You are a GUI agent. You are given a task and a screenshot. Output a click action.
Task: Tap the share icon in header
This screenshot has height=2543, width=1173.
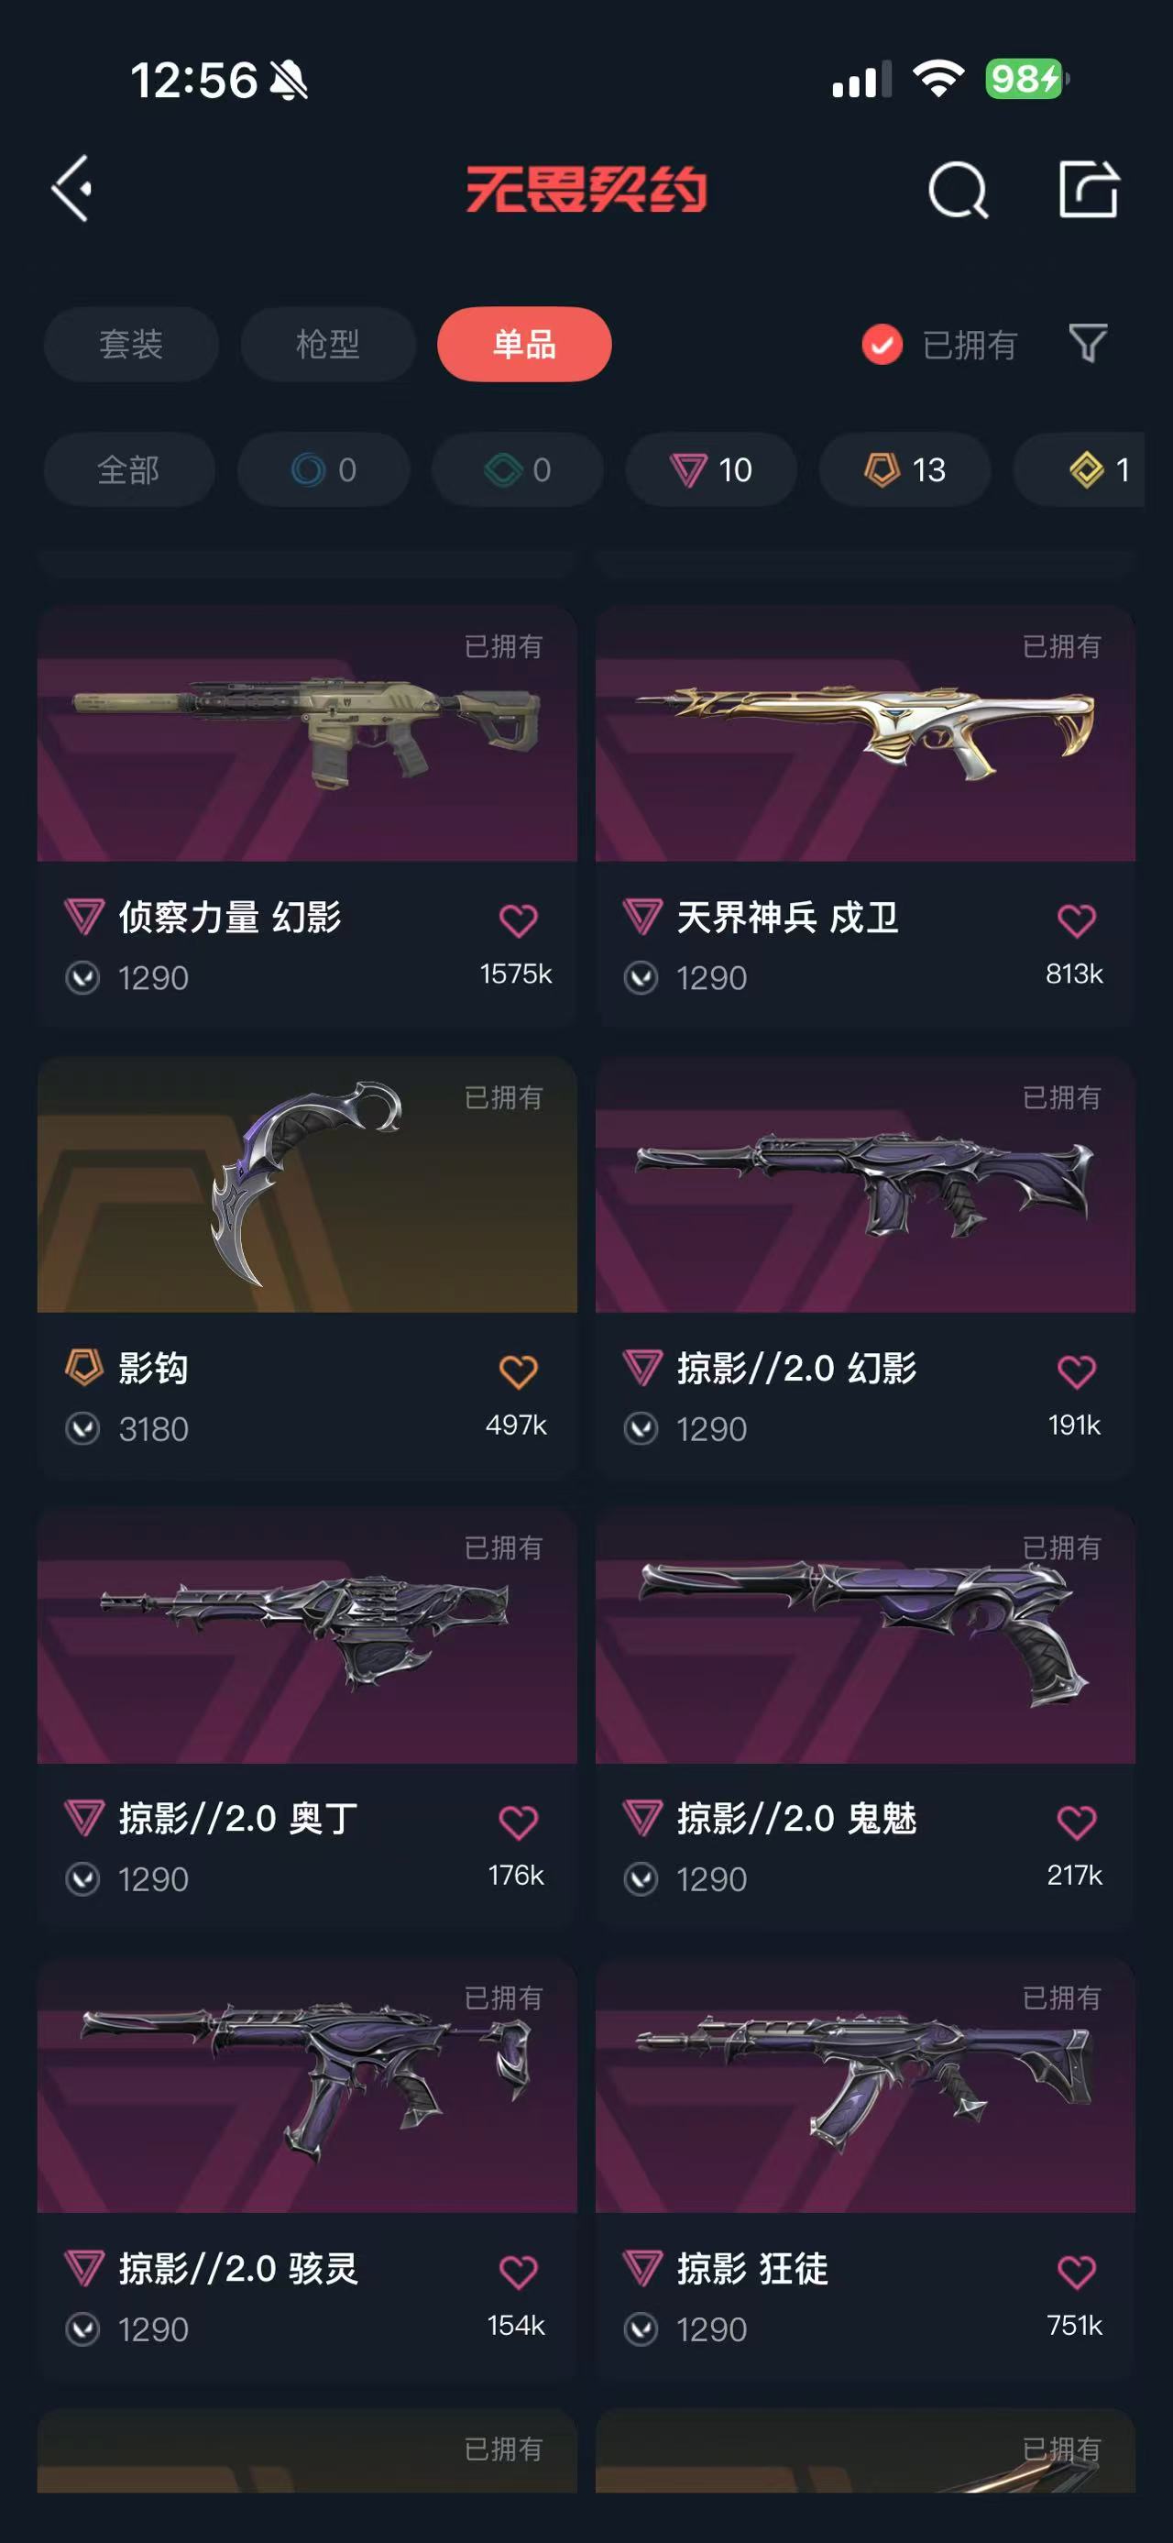pos(1088,189)
